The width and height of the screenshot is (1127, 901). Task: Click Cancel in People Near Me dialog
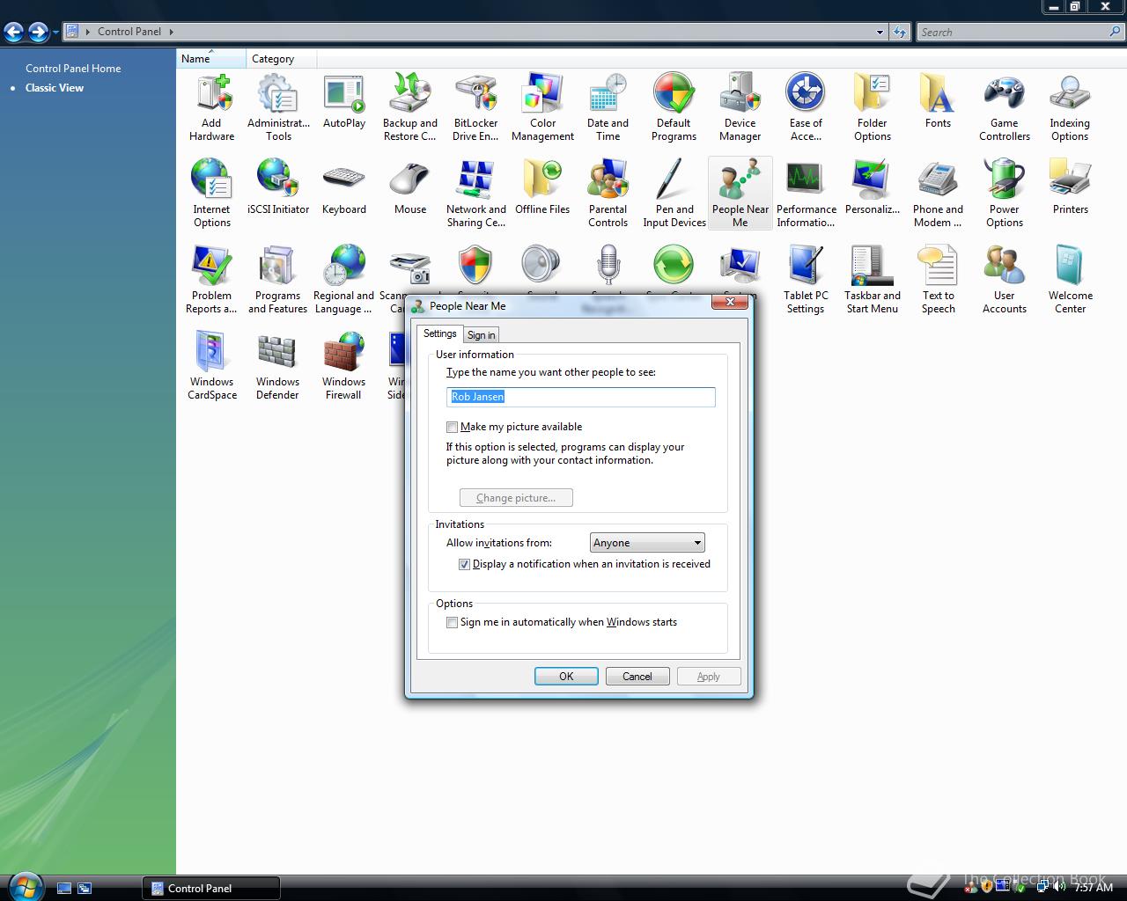coord(637,676)
